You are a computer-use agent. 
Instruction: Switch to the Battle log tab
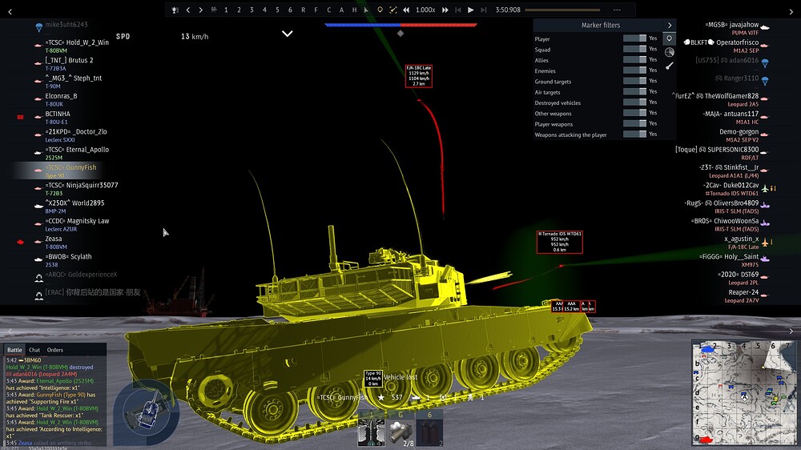tap(14, 350)
